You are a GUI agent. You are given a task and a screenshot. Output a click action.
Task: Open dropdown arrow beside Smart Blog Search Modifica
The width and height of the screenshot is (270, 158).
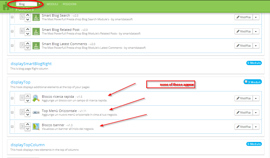256,17
